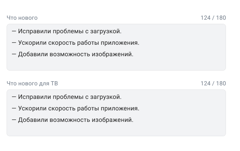240x151 pixels.
Task: Click "Добавили возможность изображений" line in ТВ field
Action: [x=73, y=120]
